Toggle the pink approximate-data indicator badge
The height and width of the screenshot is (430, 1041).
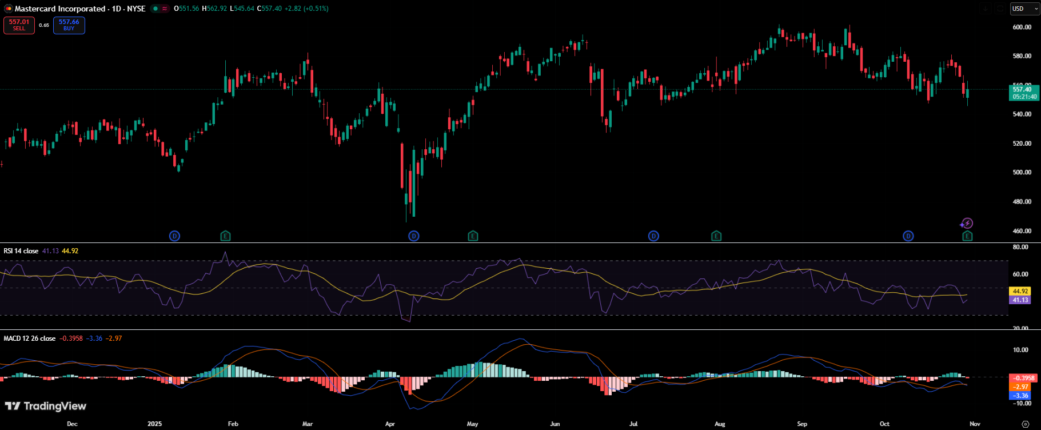coord(165,9)
